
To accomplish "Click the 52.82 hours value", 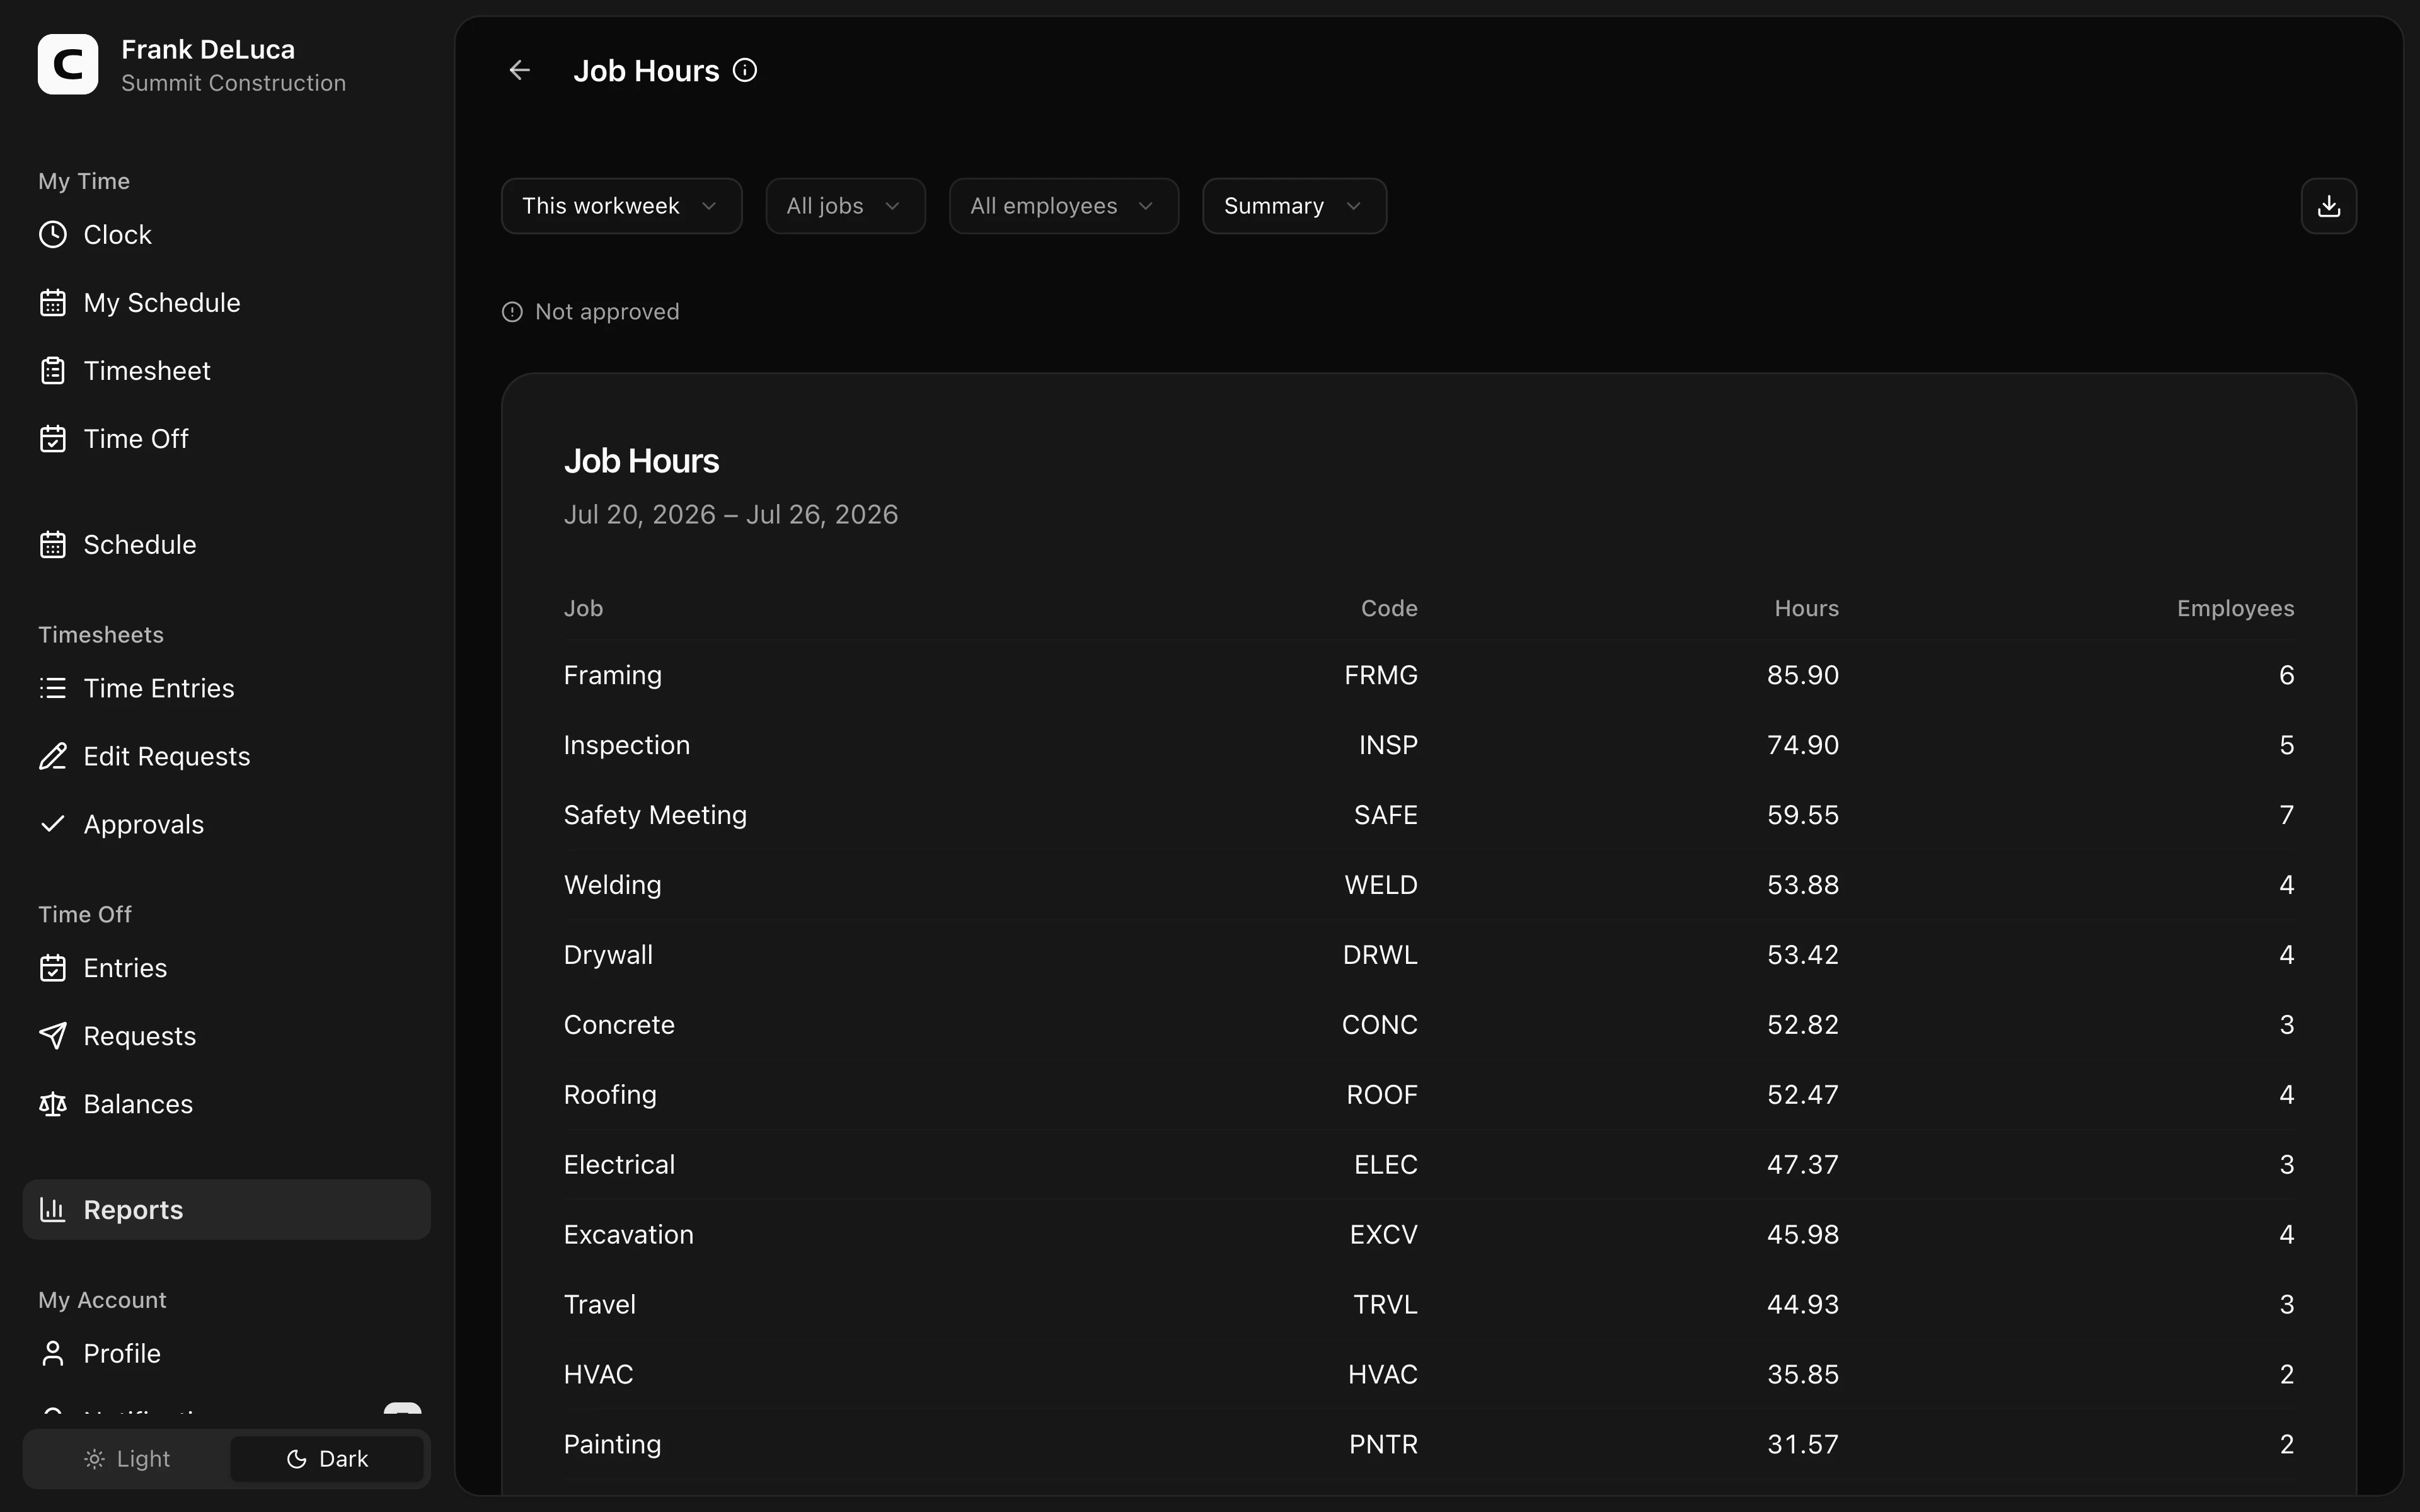I will tap(1803, 1026).
